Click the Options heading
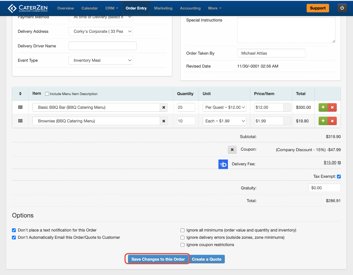The width and height of the screenshot is (353, 275). pos(23,216)
